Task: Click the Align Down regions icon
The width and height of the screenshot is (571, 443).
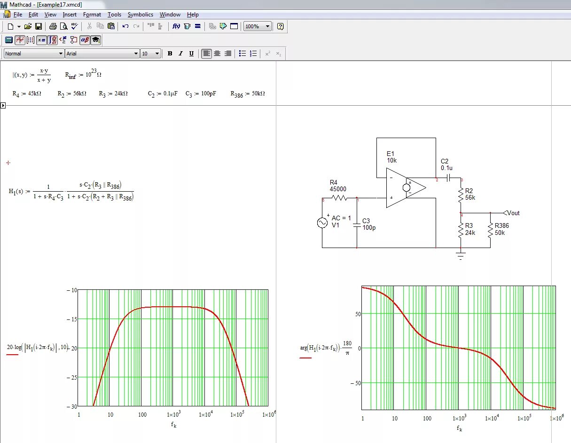Action: tap(161, 26)
